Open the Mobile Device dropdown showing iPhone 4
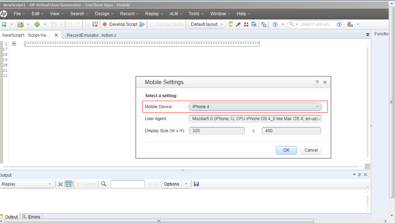The height and width of the screenshot is (223, 395). (255, 107)
